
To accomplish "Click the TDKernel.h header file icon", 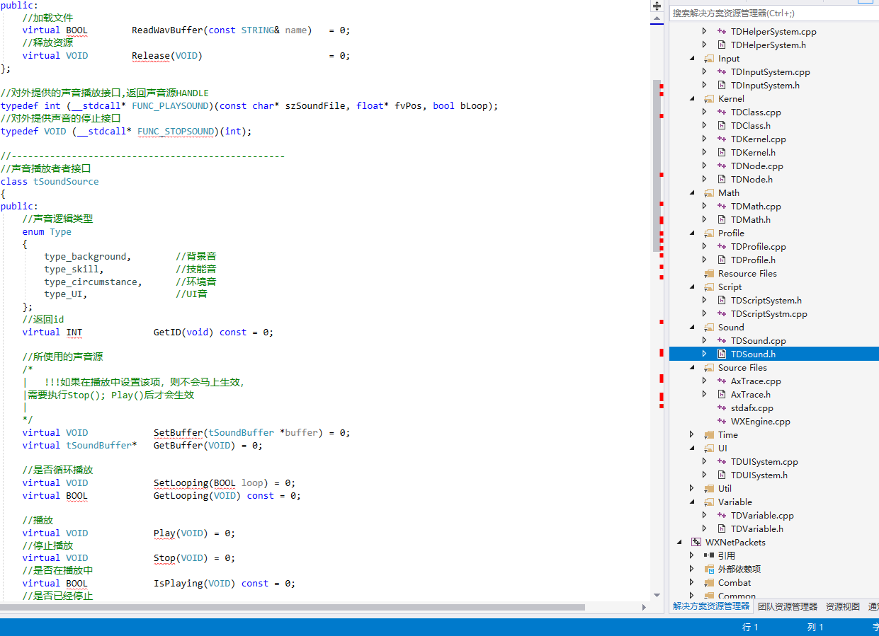I will tap(722, 153).
